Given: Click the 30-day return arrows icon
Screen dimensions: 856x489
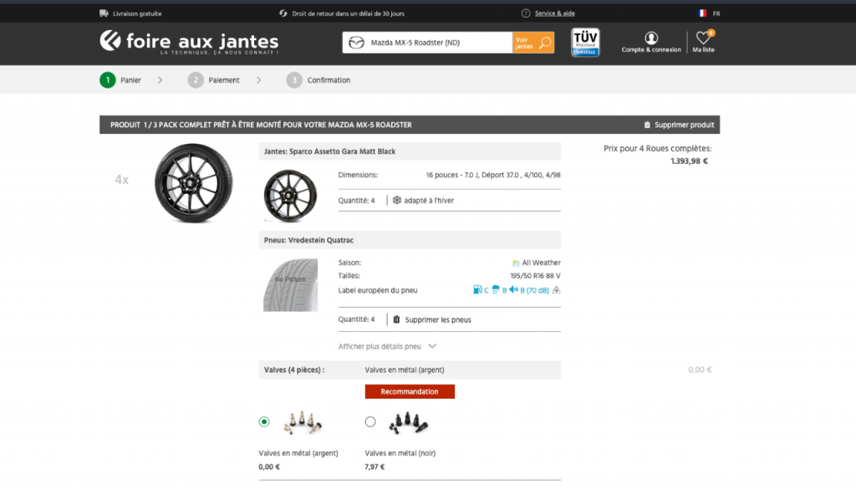Looking at the screenshot, I should pos(283,13).
